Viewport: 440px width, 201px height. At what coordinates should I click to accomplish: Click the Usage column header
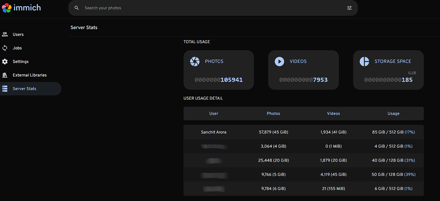(x=394, y=113)
